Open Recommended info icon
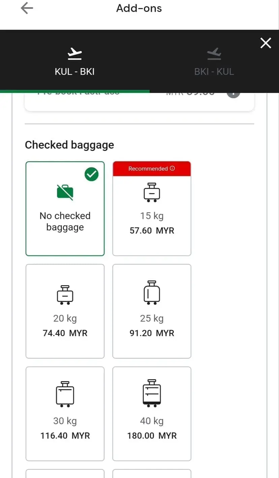The height and width of the screenshot is (478, 279). (x=173, y=168)
